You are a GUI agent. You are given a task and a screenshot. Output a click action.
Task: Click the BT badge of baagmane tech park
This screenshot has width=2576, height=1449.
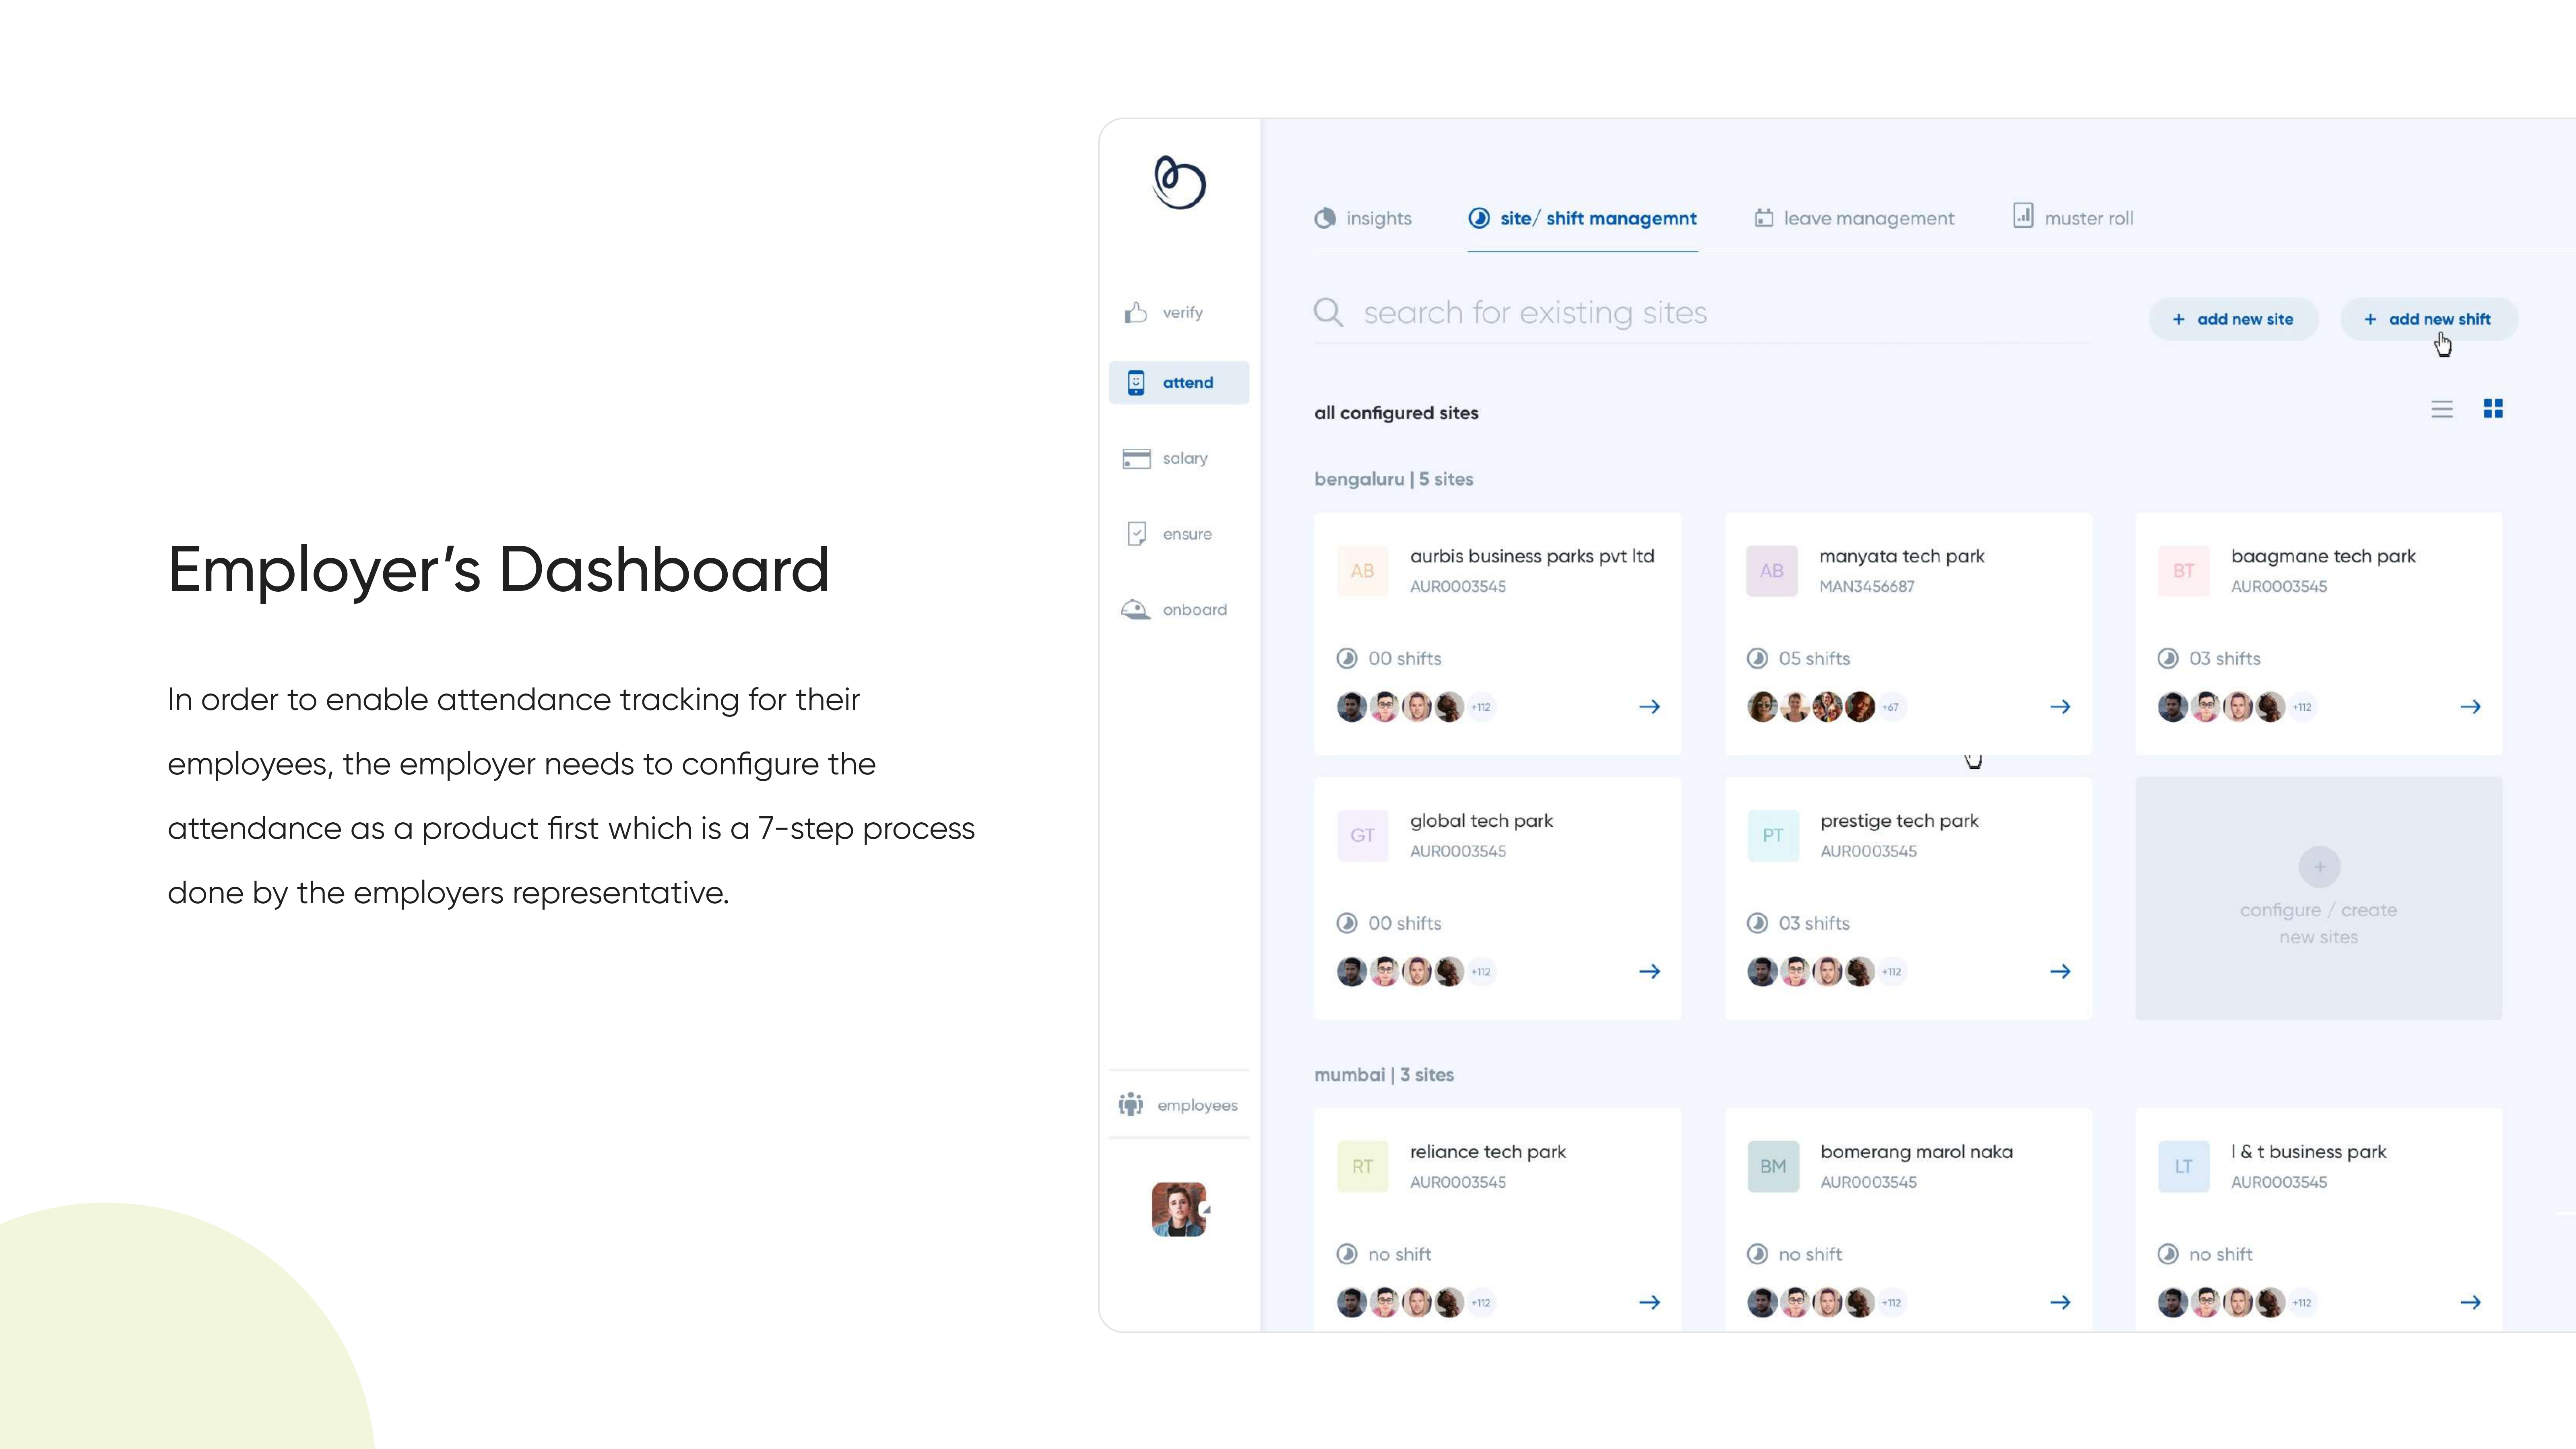coord(2183,571)
